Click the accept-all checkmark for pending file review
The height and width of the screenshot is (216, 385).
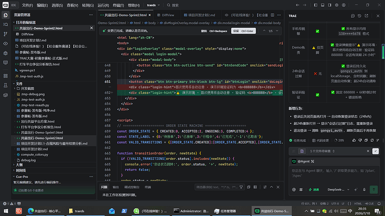376,151
